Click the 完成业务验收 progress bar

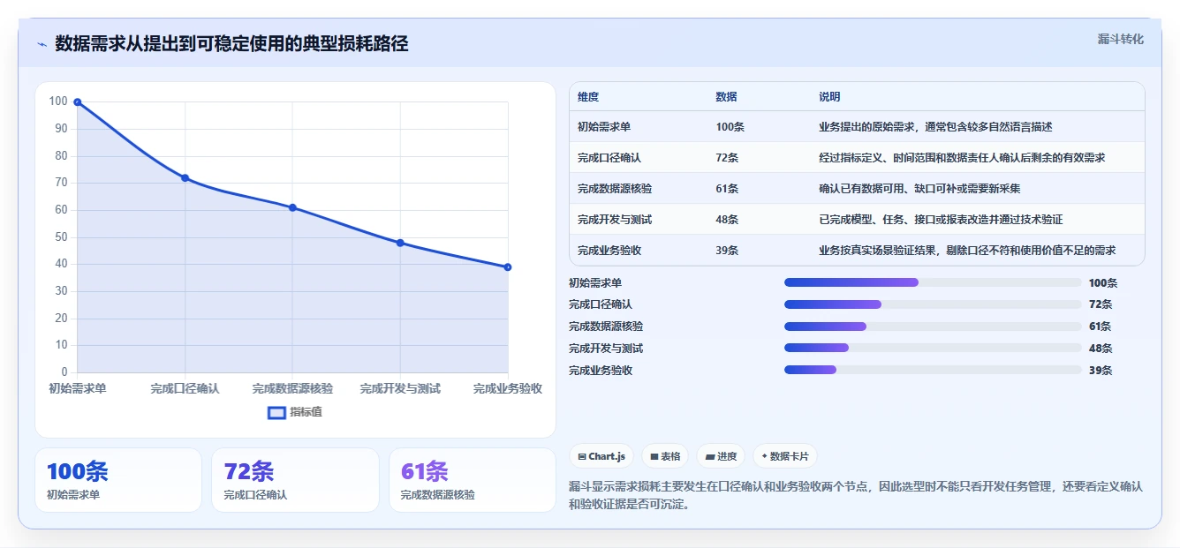933,370
